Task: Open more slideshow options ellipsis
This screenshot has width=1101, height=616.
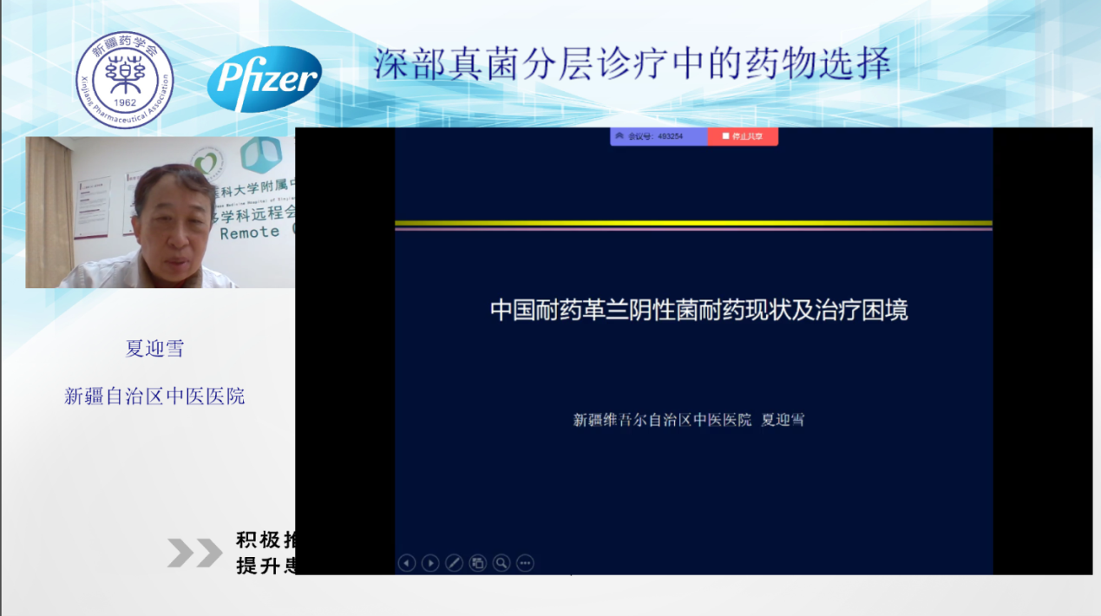Action: point(525,563)
